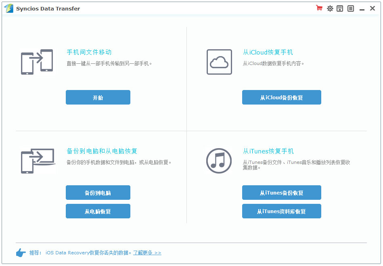Click the feedback window icon in title bar
Image resolution: width=383 pixels, height=266 pixels.
coord(340,8)
